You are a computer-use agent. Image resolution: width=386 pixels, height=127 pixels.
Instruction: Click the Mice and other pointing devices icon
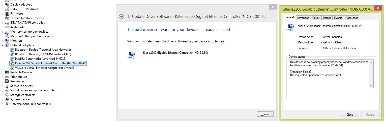pos(7,36)
